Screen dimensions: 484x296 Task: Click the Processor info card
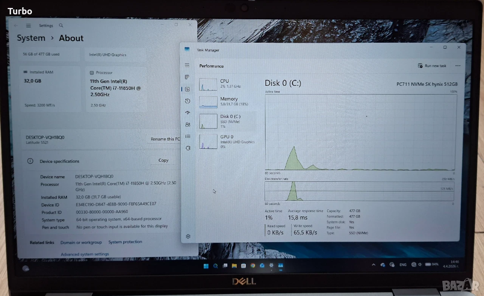pyautogui.click(x=116, y=89)
